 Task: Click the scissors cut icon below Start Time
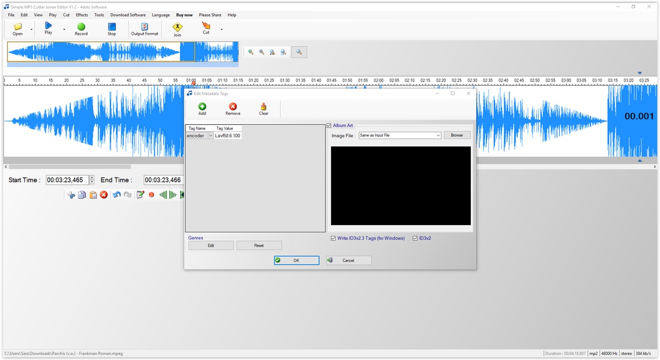[71, 195]
